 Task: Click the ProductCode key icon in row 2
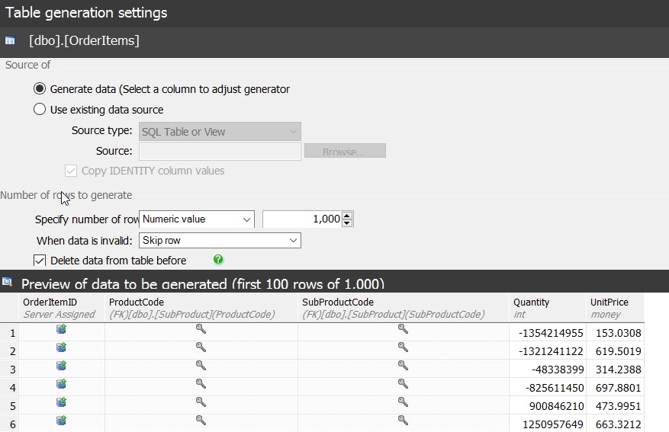[201, 347]
